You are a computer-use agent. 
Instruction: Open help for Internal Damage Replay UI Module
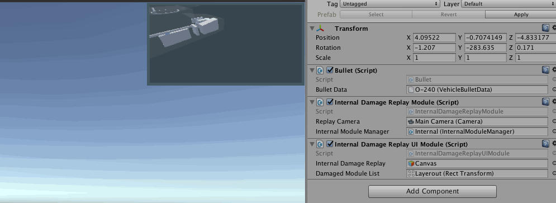(x=546, y=144)
